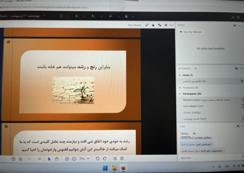Maximize the Video pod

point(235,26)
